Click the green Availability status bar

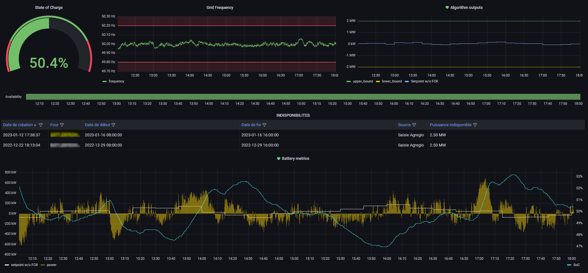(x=303, y=97)
